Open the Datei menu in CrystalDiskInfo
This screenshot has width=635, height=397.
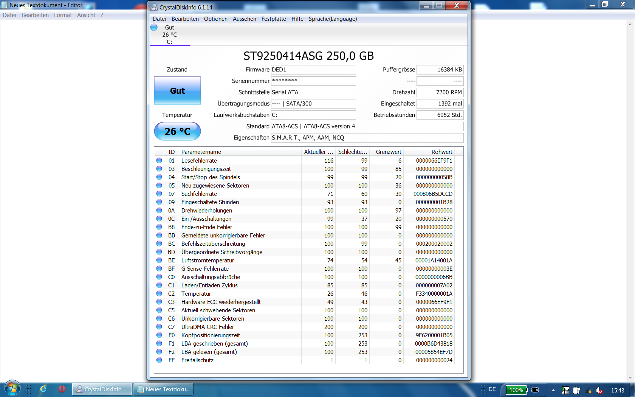[x=160, y=19]
